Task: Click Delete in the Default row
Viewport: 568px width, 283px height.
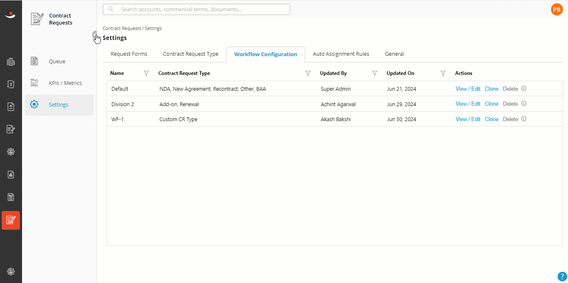Action: pos(511,89)
